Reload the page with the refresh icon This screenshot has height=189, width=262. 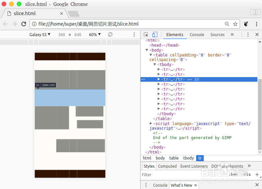pyautogui.click(x=24, y=24)
